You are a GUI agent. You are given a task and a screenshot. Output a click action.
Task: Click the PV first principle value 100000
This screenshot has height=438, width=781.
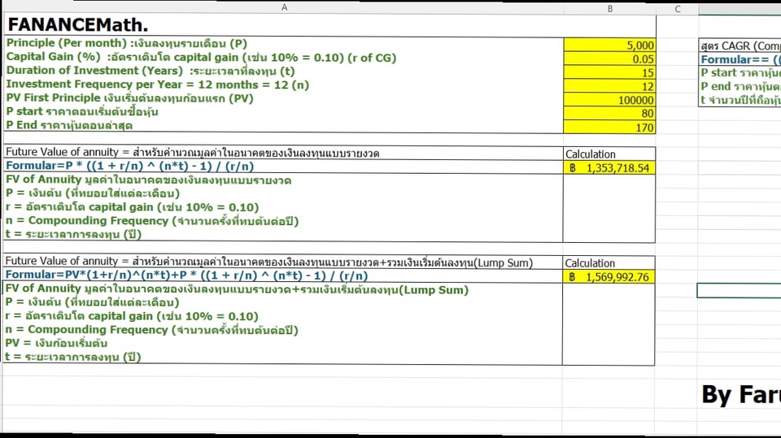609,100
